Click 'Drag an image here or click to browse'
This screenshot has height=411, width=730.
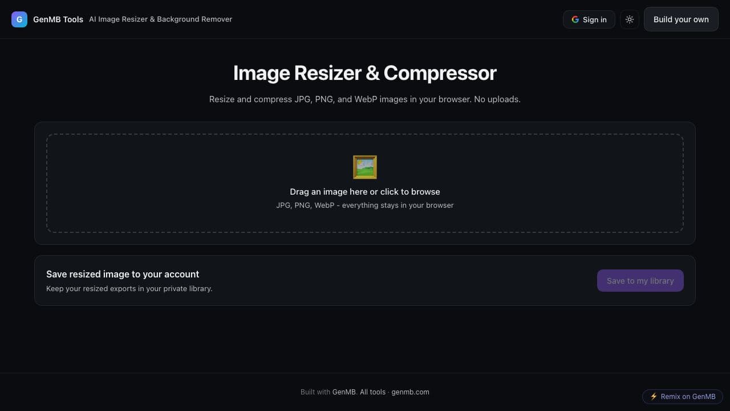pyautogui.click(x=365, y=192)
